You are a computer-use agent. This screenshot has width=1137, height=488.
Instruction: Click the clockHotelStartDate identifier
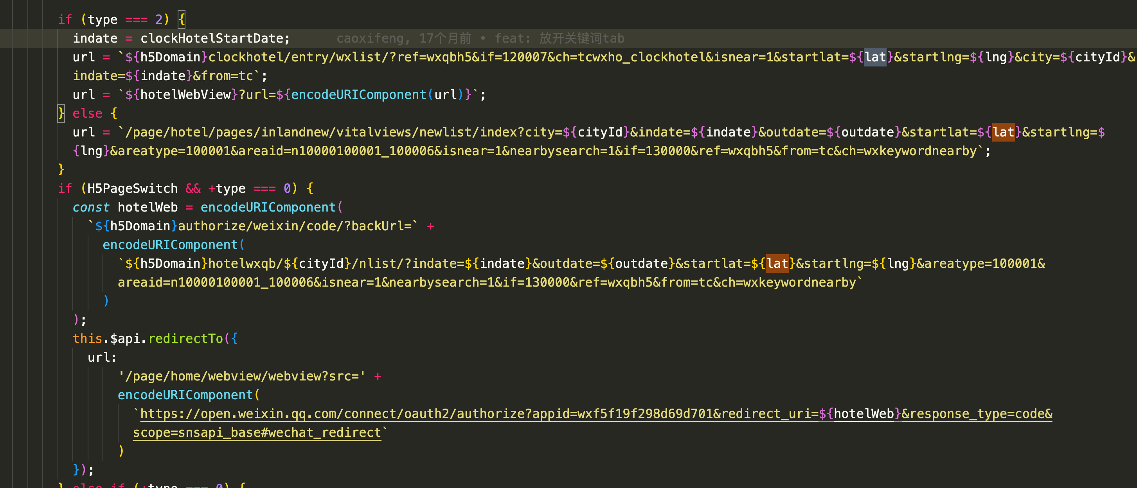[x=211, y=38]
